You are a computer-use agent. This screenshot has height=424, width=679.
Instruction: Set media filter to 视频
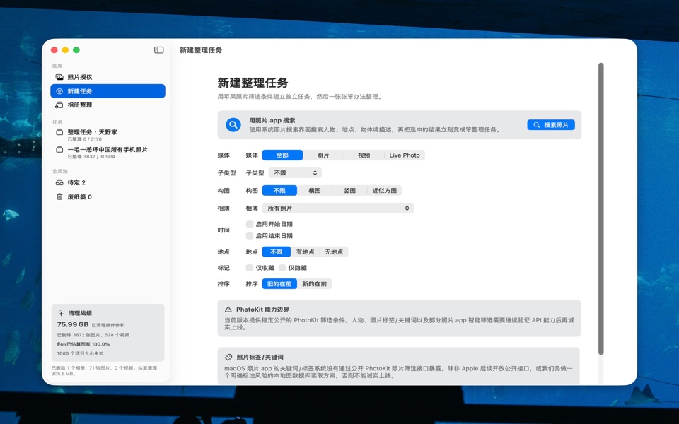(364, 155)
